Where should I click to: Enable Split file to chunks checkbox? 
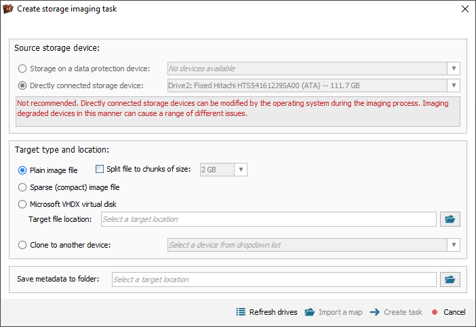pos(100,169)
